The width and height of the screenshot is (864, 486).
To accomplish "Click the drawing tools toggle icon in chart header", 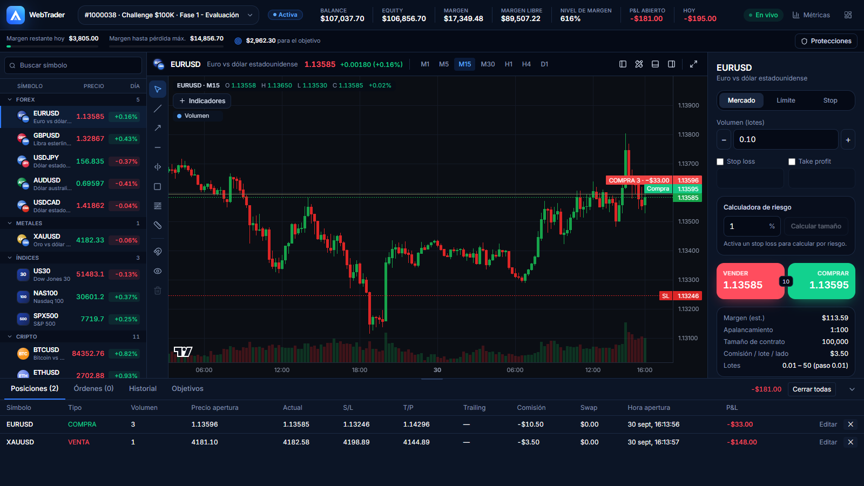I will (x=639, y=64).
